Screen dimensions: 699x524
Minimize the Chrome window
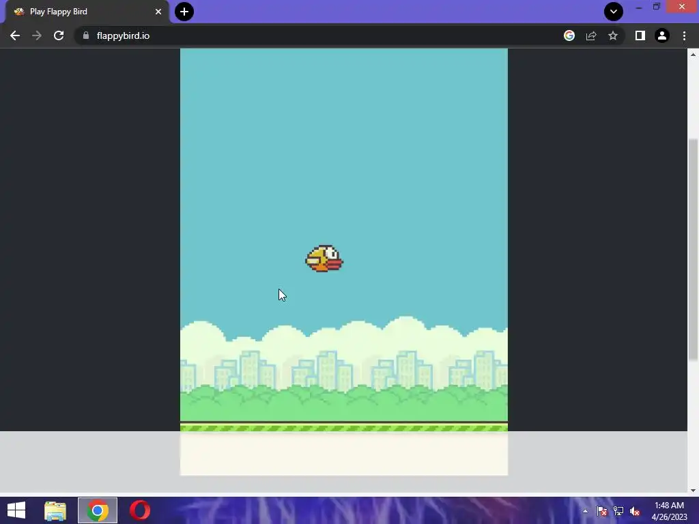click(x=639, y=7)
